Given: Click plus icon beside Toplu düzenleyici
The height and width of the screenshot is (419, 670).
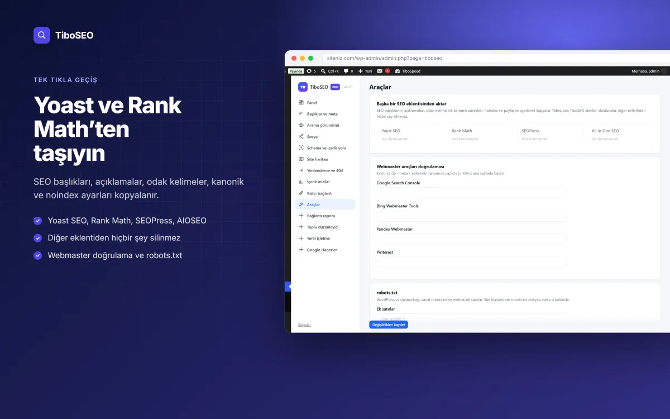Looking at the screenshot, I should click(x=301, y=227).
